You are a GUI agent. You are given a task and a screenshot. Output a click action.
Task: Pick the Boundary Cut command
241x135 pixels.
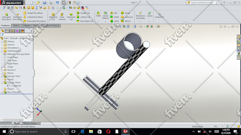tap(85, 21)
